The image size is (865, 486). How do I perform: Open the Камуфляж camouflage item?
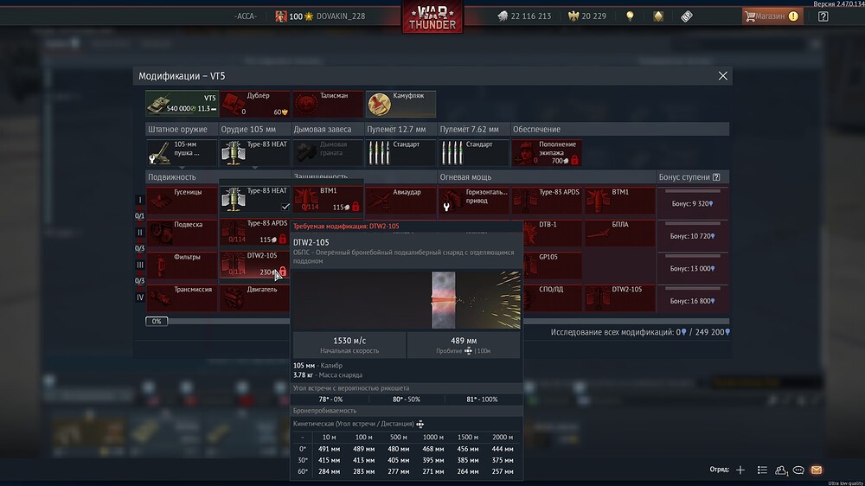point(400,104)
